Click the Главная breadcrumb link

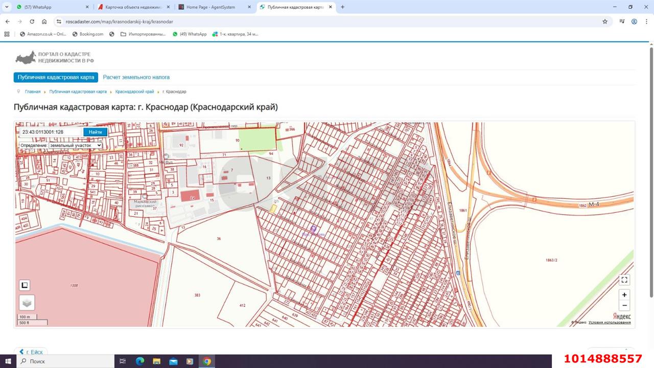pos(33,91)
